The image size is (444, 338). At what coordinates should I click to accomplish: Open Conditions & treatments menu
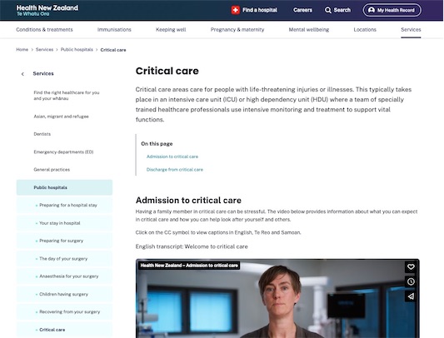[44, 29]
